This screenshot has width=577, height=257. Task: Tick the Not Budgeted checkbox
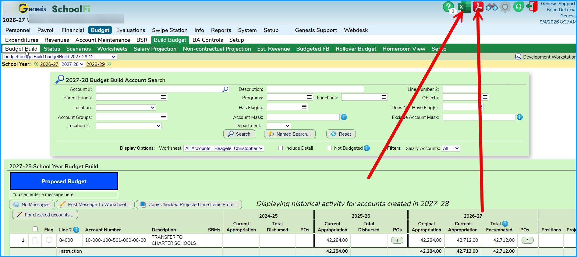329,148
